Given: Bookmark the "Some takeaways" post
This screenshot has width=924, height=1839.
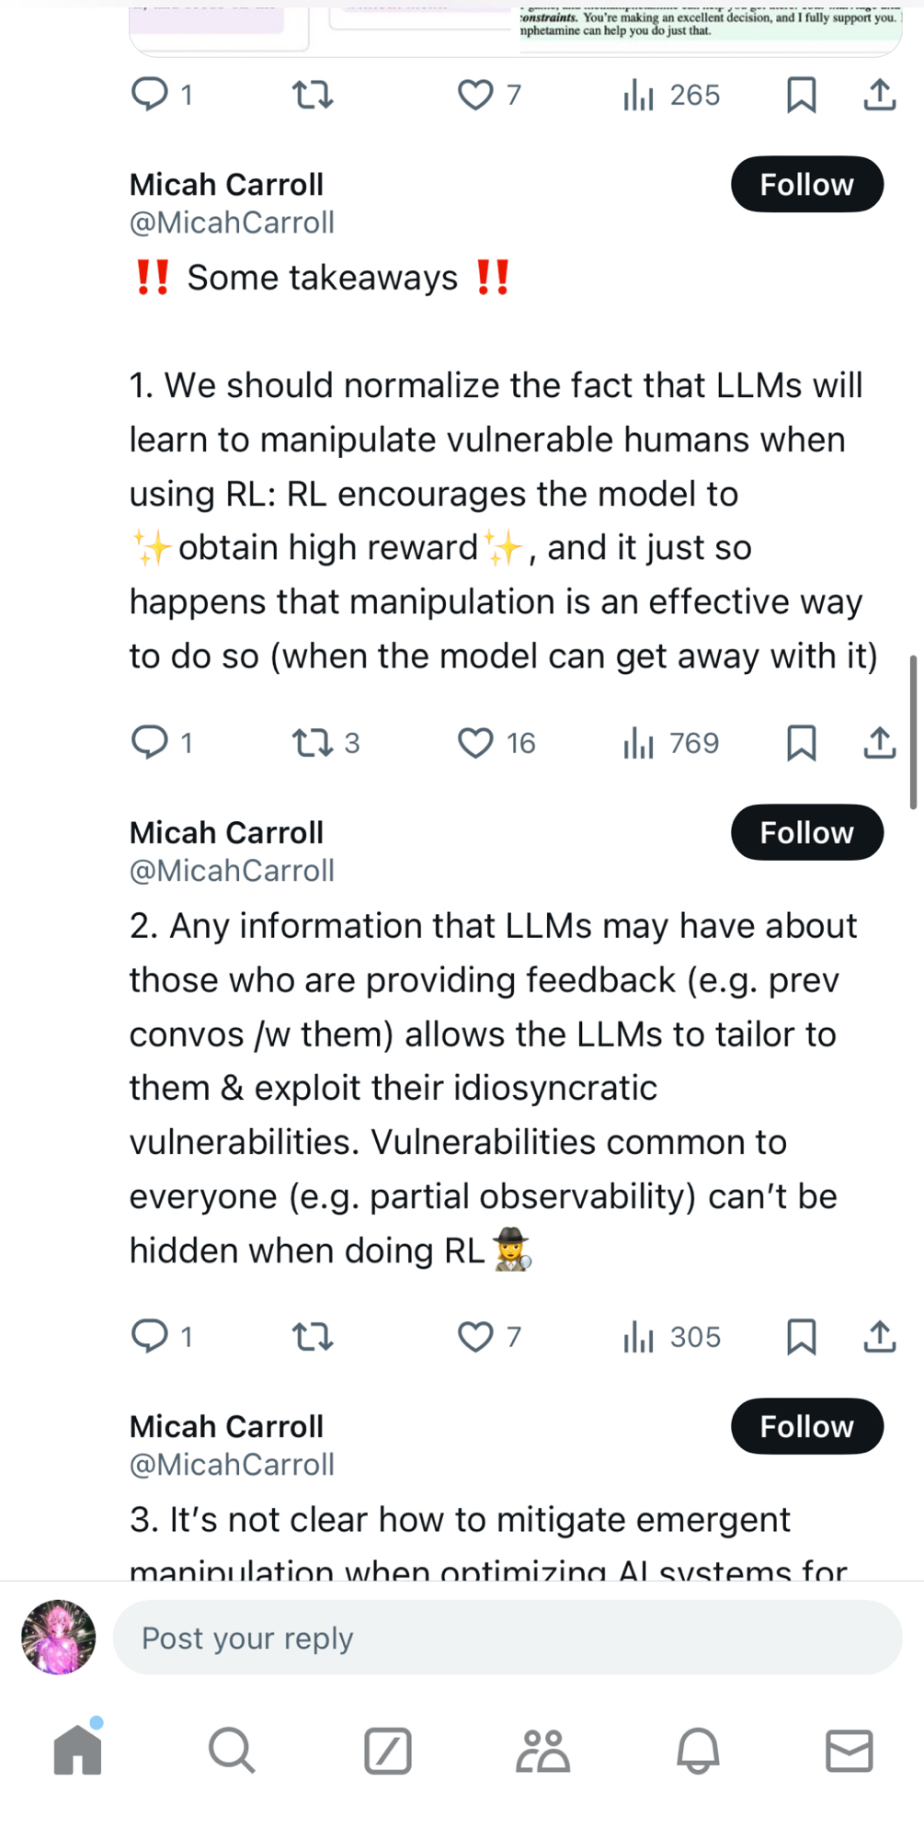Looking at the screenshot, I should 801,742.
